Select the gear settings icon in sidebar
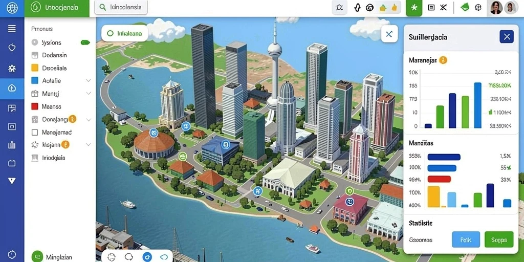This screenshot has height=262, width=524. click(12, 69)
